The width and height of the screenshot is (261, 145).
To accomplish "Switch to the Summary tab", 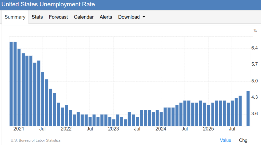I will (15, 17).
